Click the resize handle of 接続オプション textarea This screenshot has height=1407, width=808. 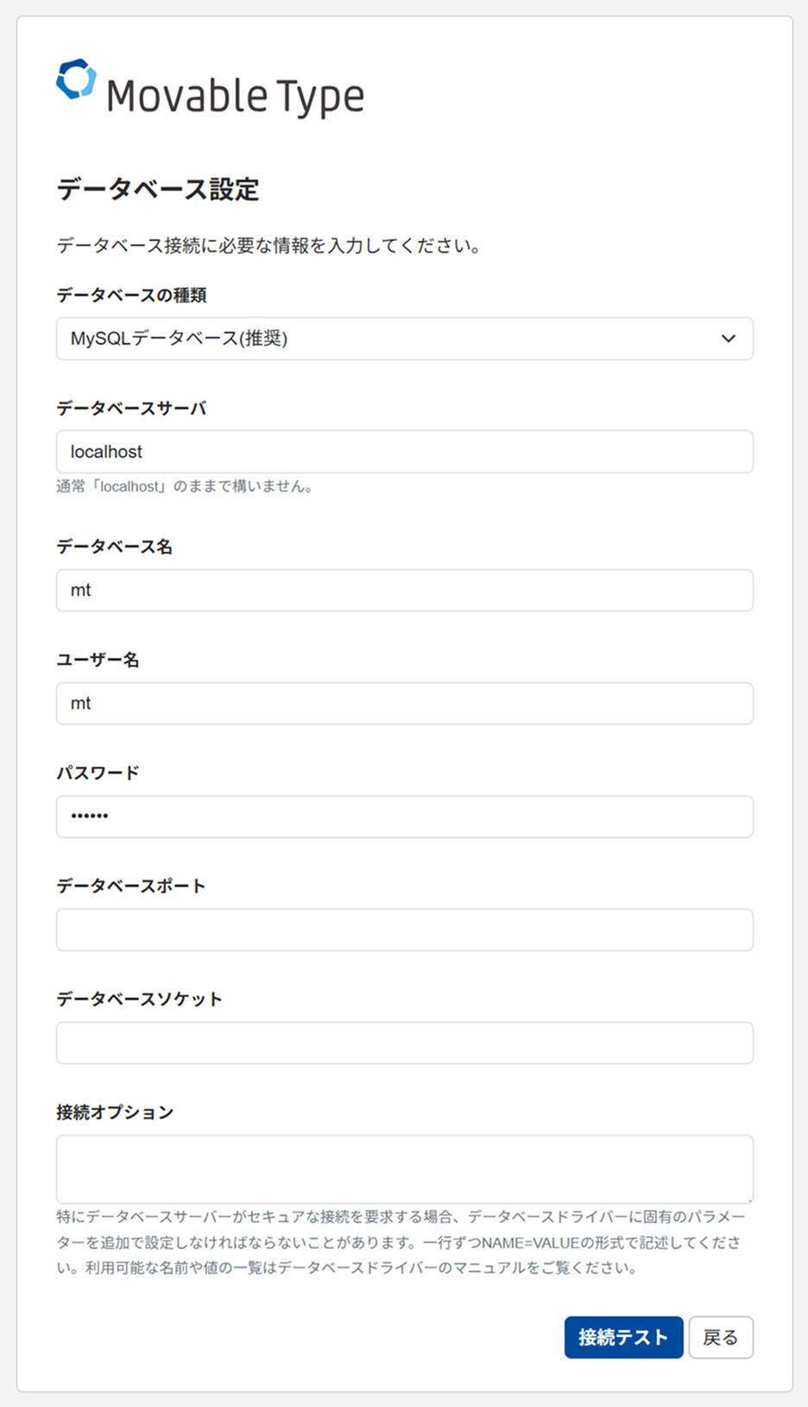tap(749, 1200)
